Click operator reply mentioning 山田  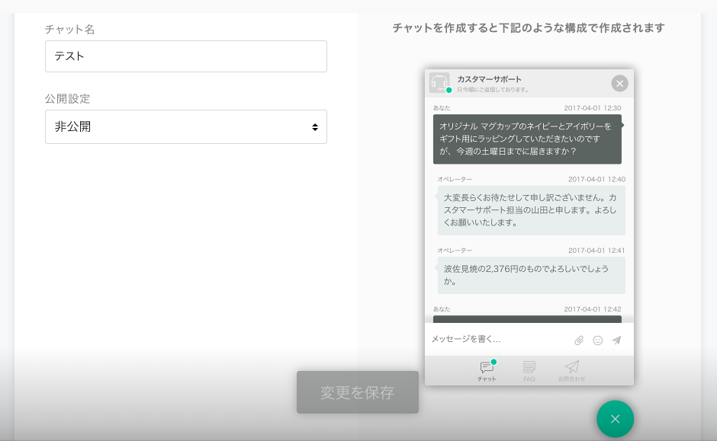pyautogui.click(x=531, y=209)
